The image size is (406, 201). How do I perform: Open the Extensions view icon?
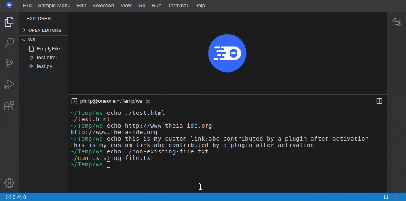[x=9, y=106]
